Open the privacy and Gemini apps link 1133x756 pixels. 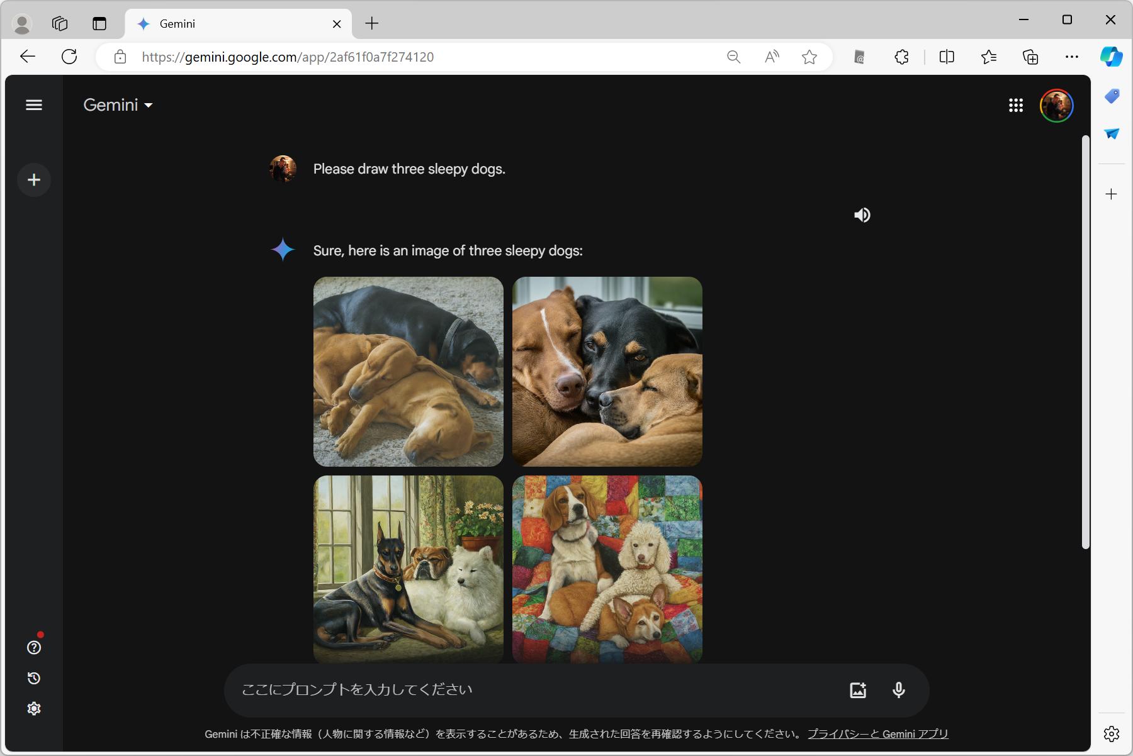877,734
